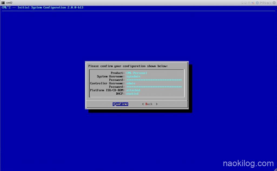This screenshot has width=277, height=171.
Task: Close the cml2 console window
Action: 274,3
